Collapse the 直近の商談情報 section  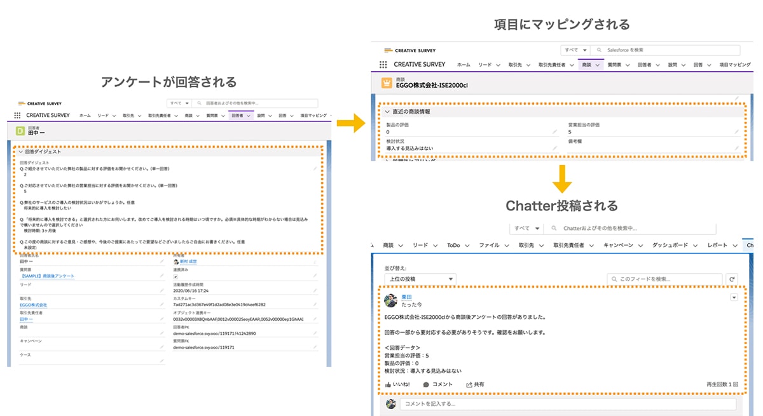pos(387,111)
